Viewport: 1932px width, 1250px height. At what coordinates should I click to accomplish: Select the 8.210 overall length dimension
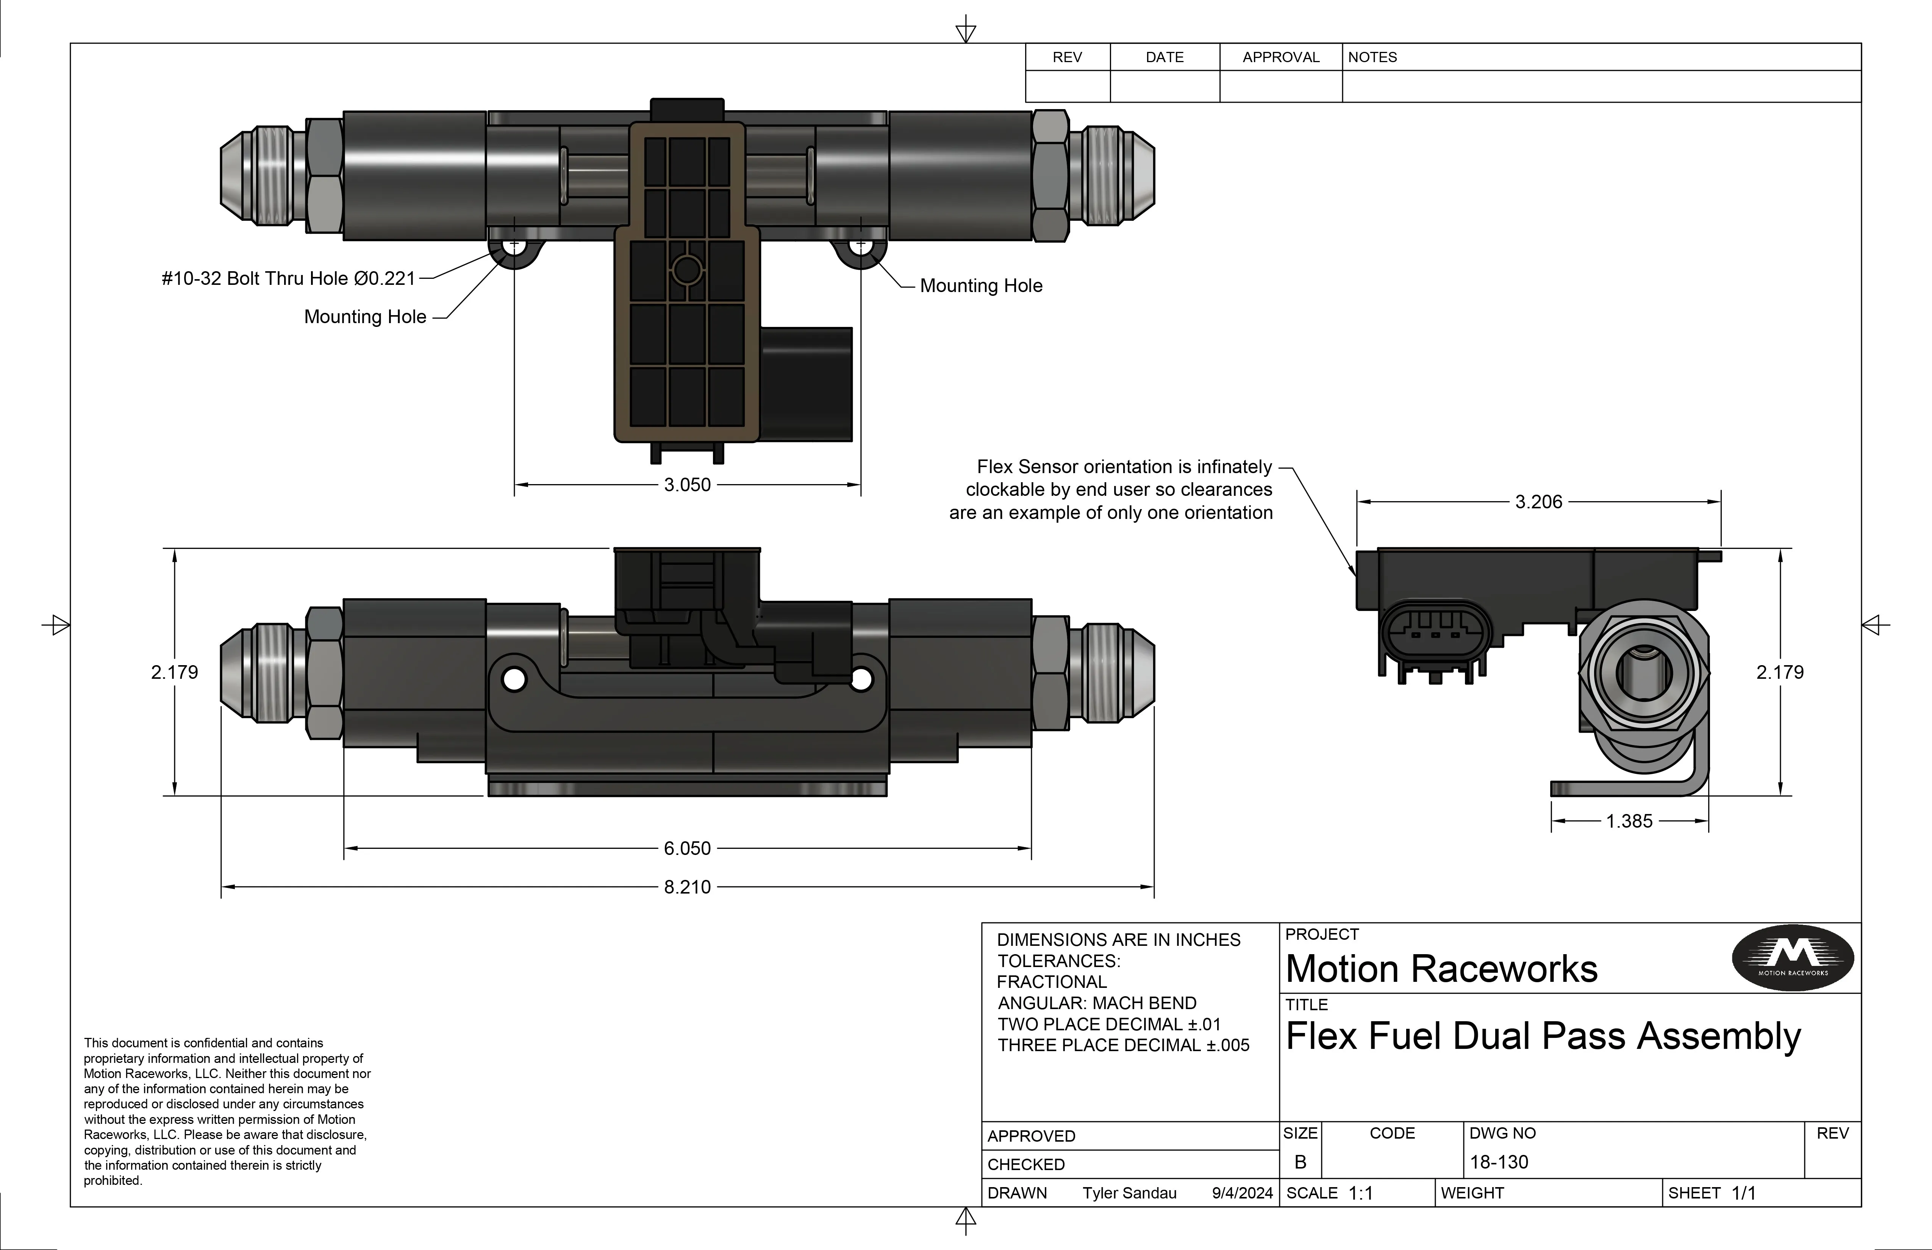(687, 887)
